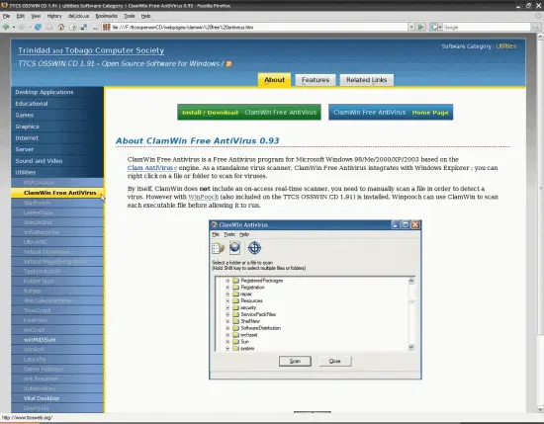The image size is (544, 424).
Task: Click the RSS feed icon after page subtitle
Action: (228, 64)
